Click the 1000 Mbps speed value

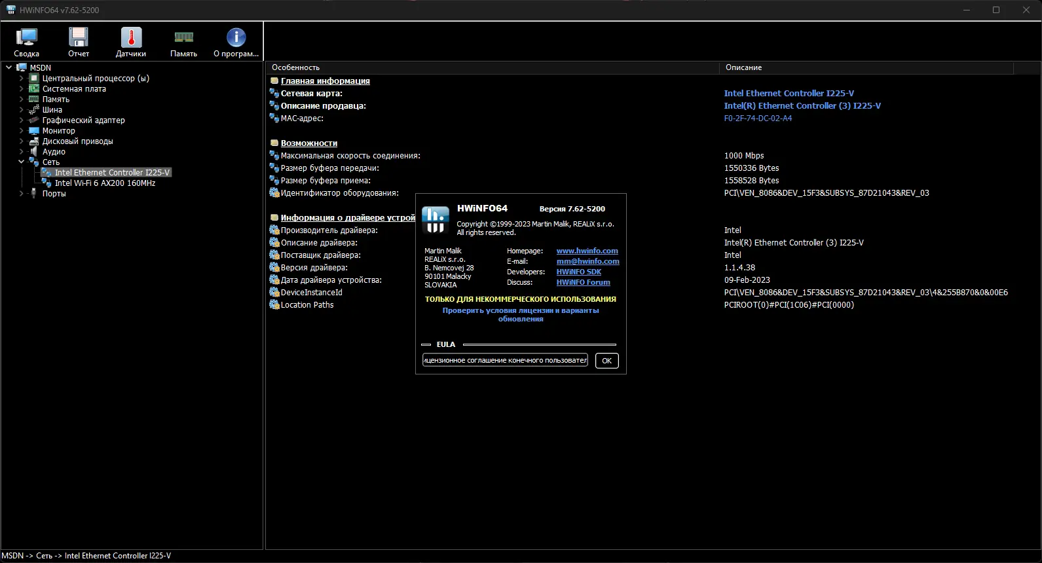[744, 155]
